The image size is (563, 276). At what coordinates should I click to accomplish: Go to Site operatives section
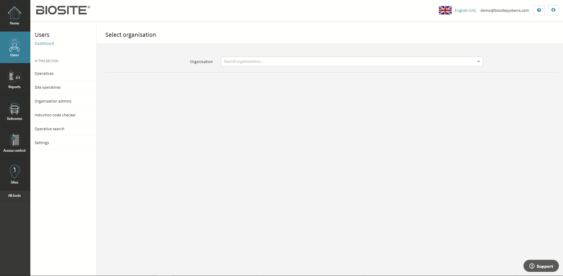pyautogui.click(x=48, y=87)
